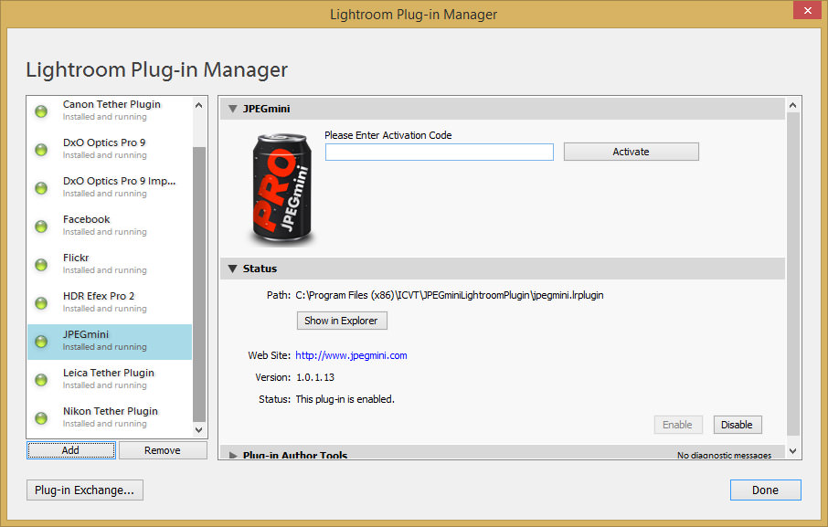Screen dimensions: 828x527
Task: Open Plug-in Exchange...
Action: [84, 490]
